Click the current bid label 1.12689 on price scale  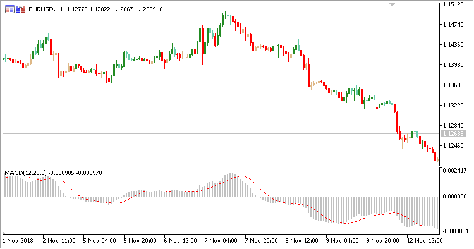[x=453, y=133]
